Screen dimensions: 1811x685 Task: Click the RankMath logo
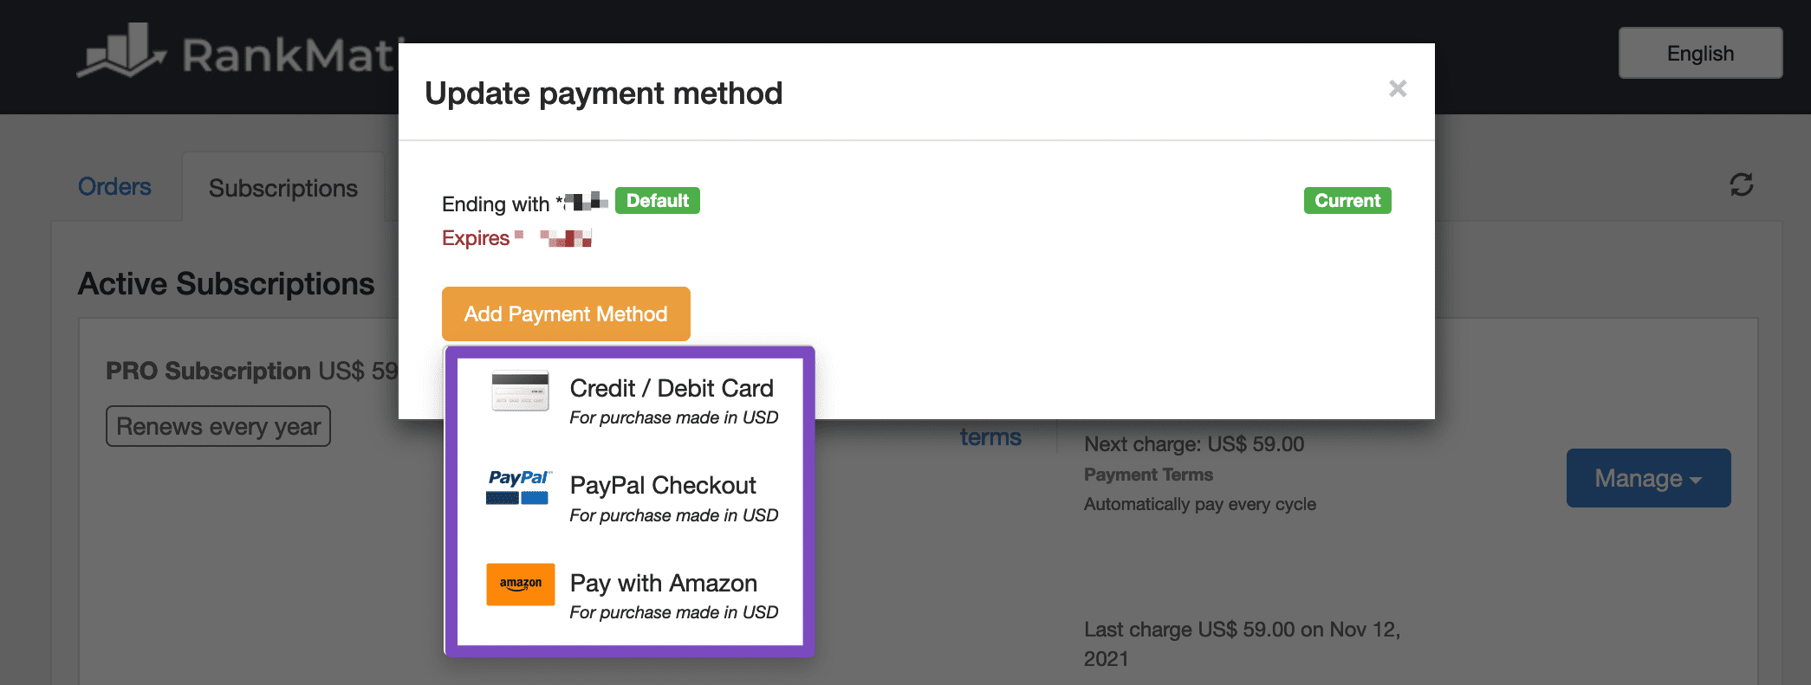(238, 52)
